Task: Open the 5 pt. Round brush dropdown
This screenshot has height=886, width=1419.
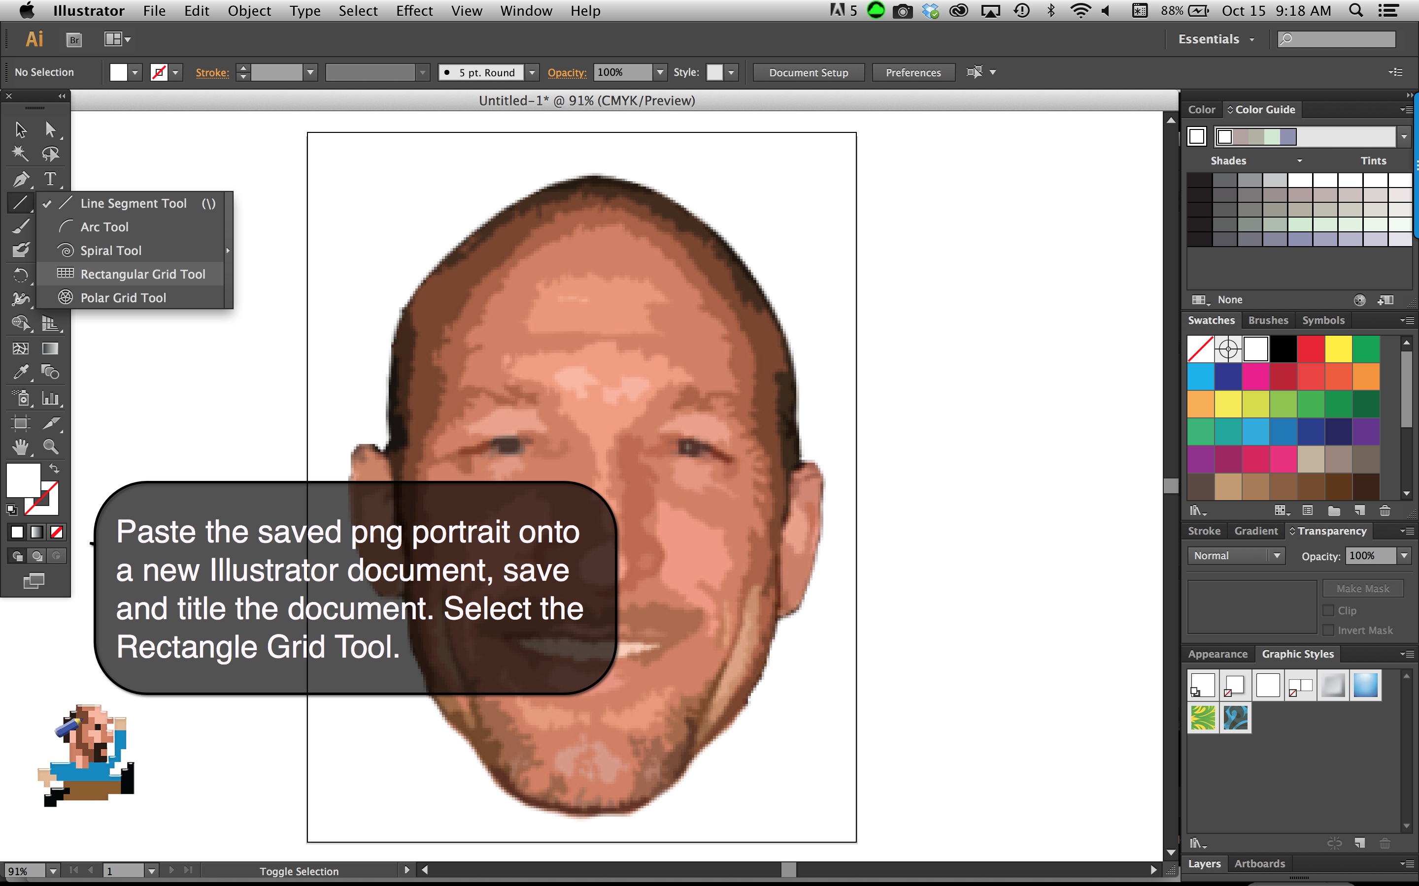Action: point(532,72)
